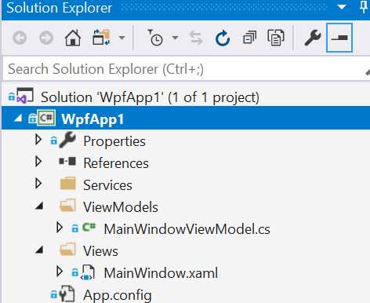Click the App.config file icon
The image size is (370, 303).
tap(67, 294)
